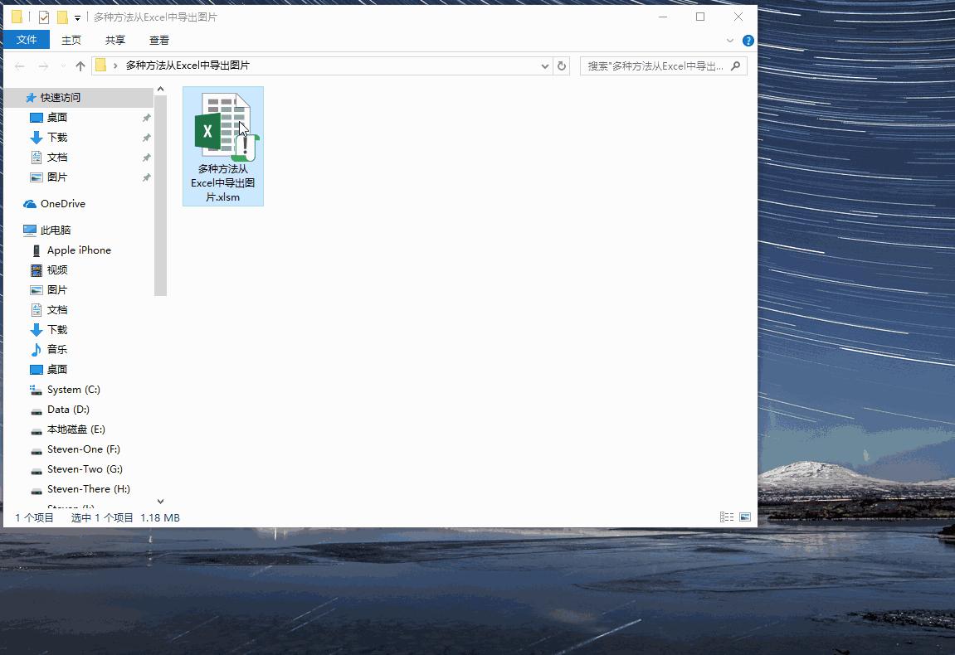Open the 文件 ribbon tab
The image size is (955, 655).
27,40
